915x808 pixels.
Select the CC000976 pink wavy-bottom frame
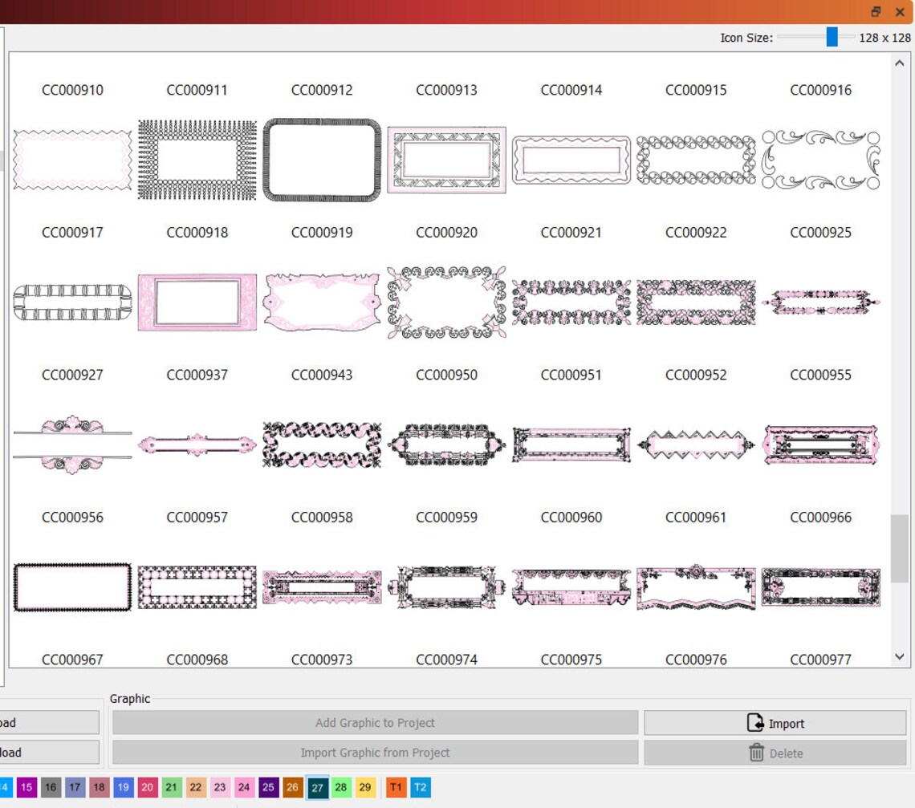pos(696,587)
